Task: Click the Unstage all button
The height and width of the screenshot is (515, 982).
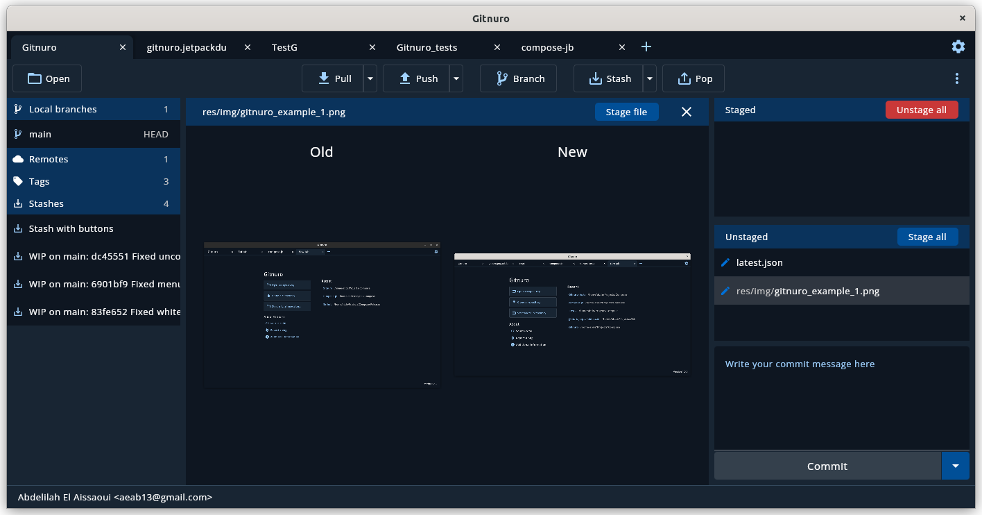Action: [922, 110]
